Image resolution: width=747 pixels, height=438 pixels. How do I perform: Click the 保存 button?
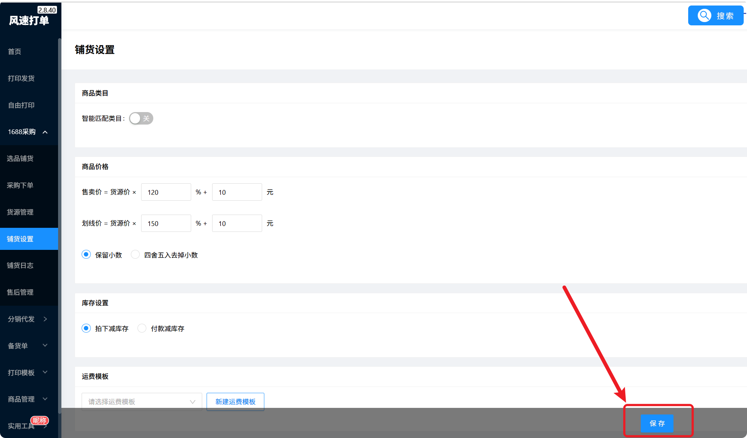pos(657,423)
